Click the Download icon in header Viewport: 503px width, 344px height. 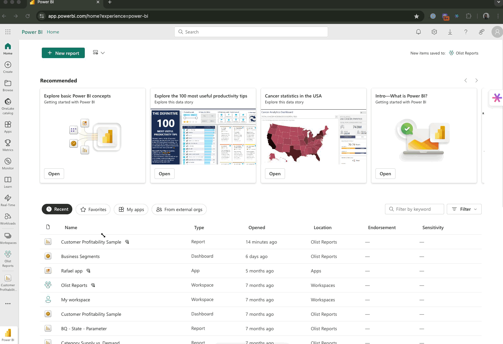pos(450,32)
